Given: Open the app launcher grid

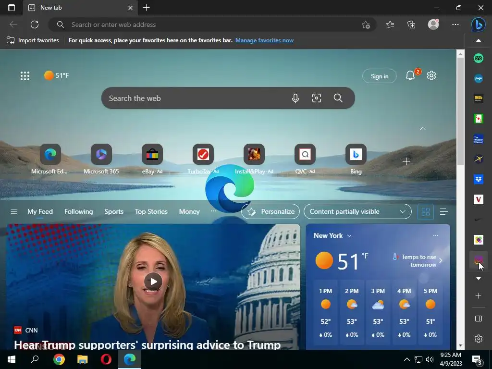Looking at the screenshot, I should [x=25, y=75].
